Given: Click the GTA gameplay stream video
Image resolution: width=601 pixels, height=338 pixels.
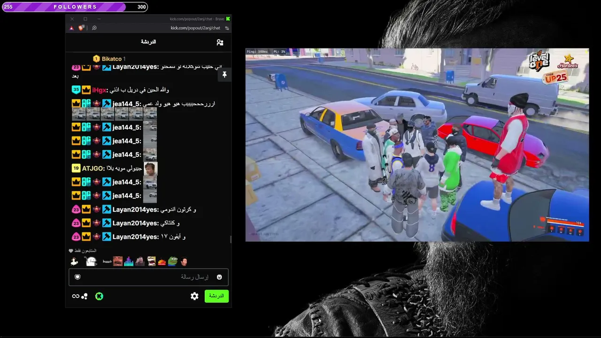Looking at the screenshot, I should click(417, 145).
